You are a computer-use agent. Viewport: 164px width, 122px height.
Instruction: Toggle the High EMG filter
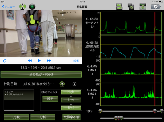71,92
